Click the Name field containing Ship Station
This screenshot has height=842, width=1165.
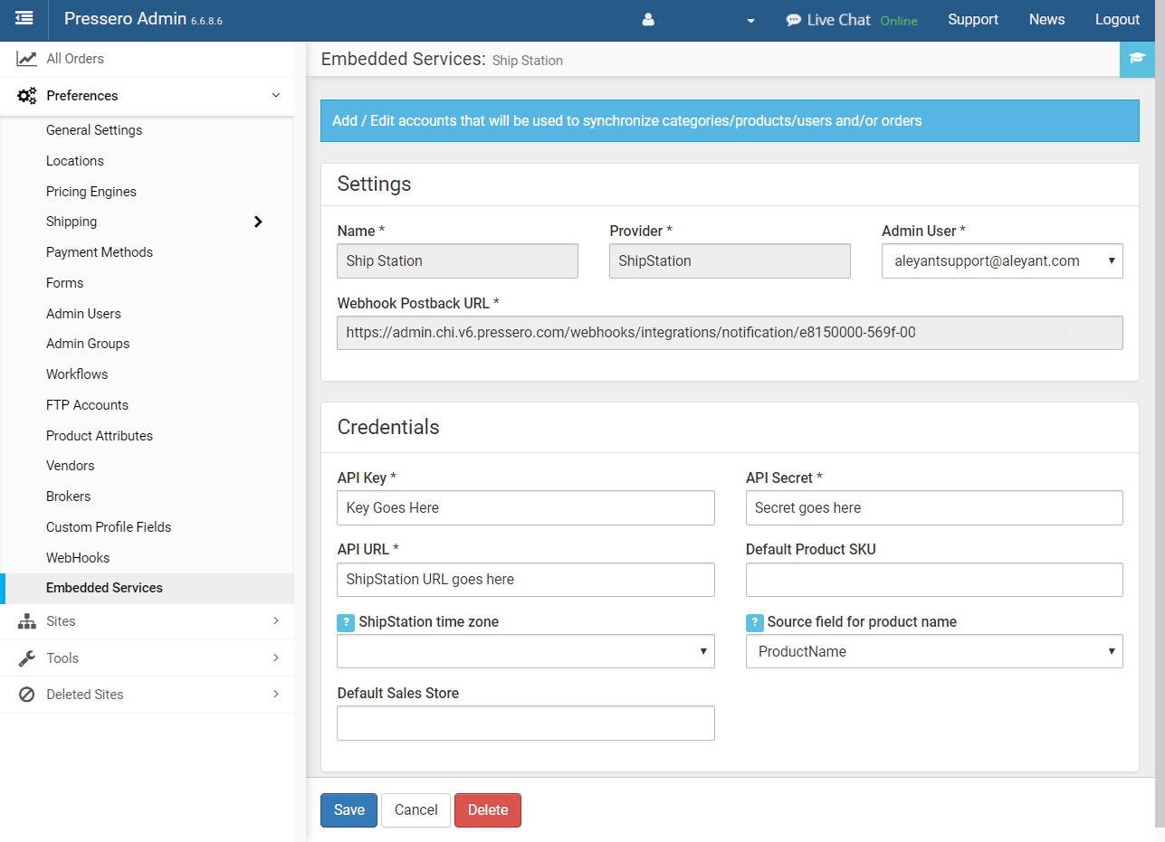[457, 260]
